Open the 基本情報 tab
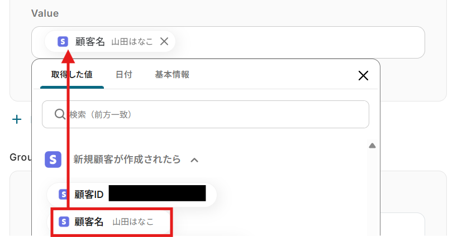Viewport: 462px width, 237px height. [x=172, y=75]
